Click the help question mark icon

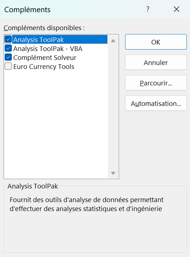tap(148, 9)
